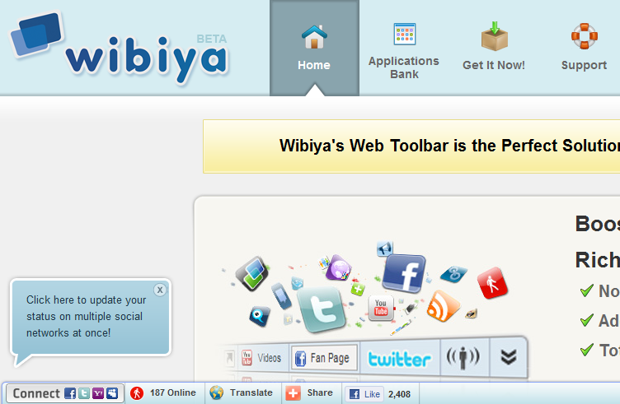This screenshot has width=620, height=404.
Task: Select Get It Now! box icon
Action: tap(494, 36)
